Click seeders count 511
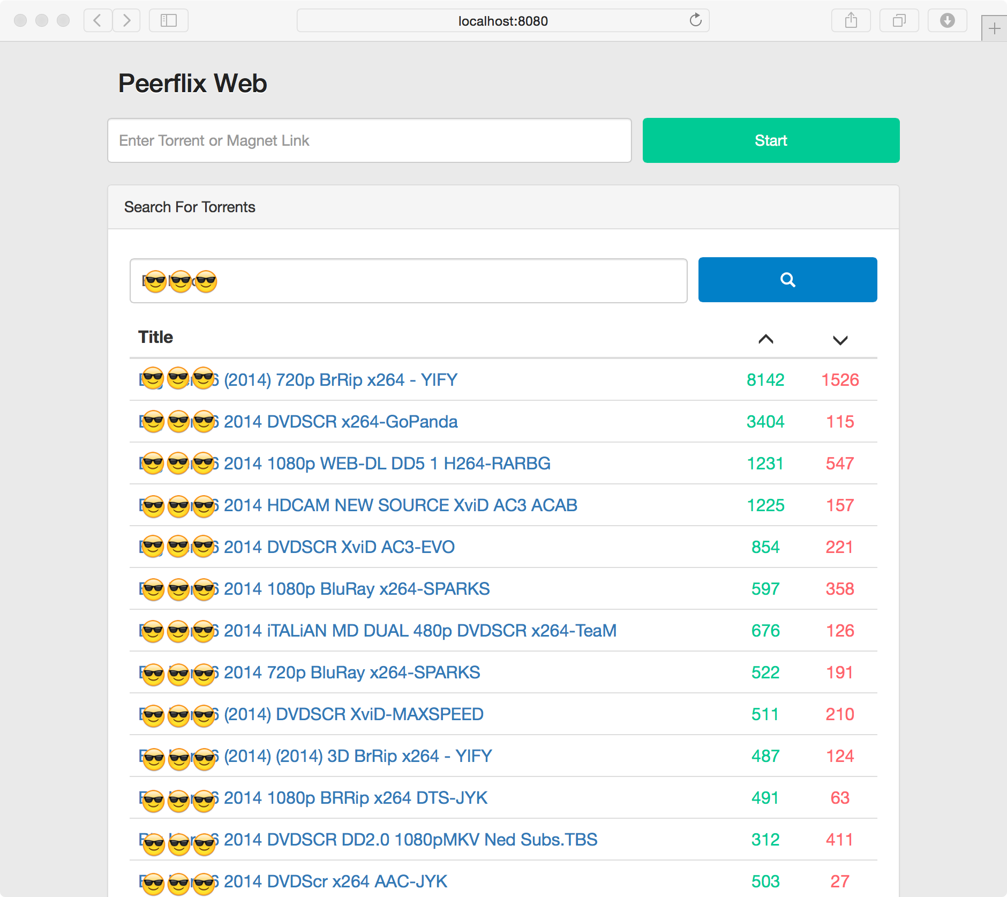The height and width of the screenshot is (897, 1007). click(765, 714)
